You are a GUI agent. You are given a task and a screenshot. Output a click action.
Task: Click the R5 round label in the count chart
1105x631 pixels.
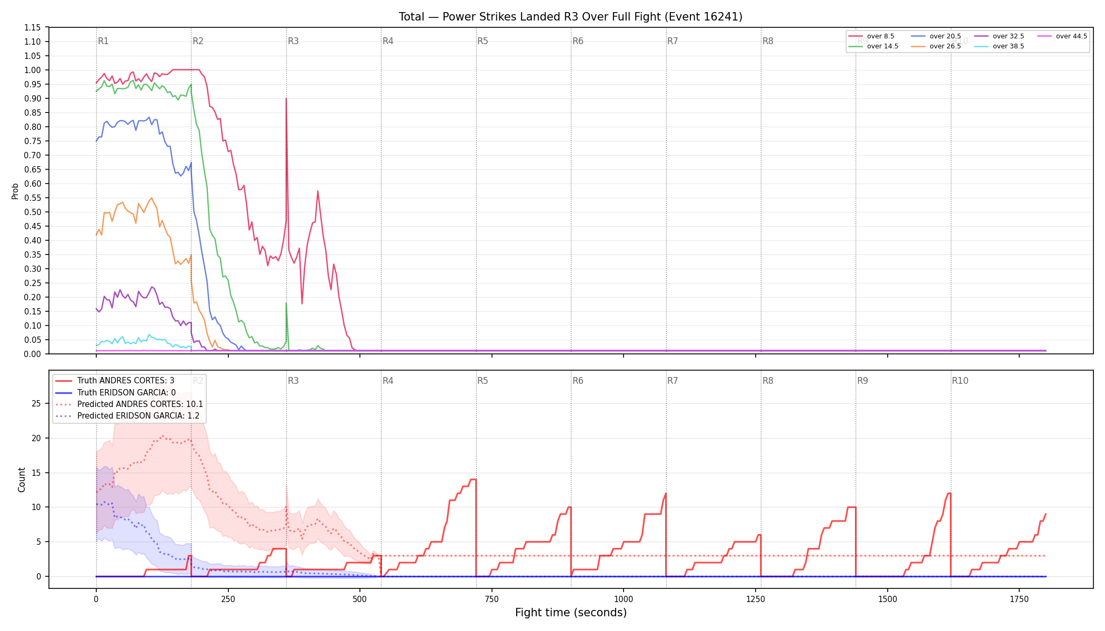tap(483, 381)
